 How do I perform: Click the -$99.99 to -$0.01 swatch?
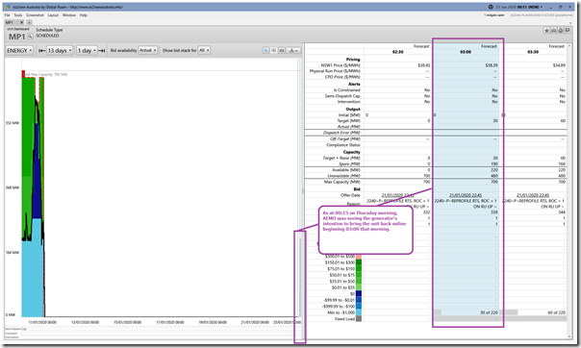(359, 300)
